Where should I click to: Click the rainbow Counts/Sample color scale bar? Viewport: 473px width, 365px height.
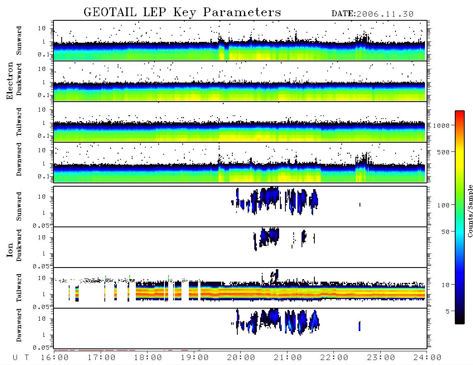point(460,217)
